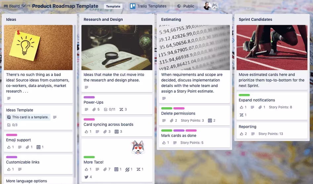Open the magnifying glass book cover image
This screenshot has height=184, width=313.
pyautogui.click(x=117, y=48)
